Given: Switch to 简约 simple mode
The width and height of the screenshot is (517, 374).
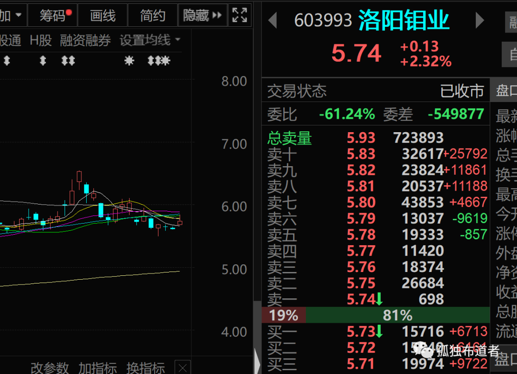Looking at the screenshot, I should click(x=153, y=15).
